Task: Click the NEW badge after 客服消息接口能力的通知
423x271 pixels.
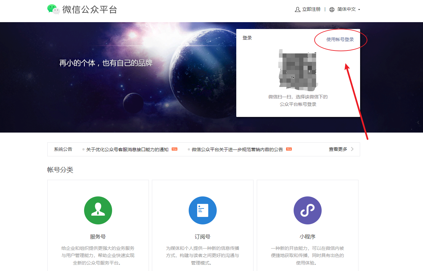Action: (174, 149)
